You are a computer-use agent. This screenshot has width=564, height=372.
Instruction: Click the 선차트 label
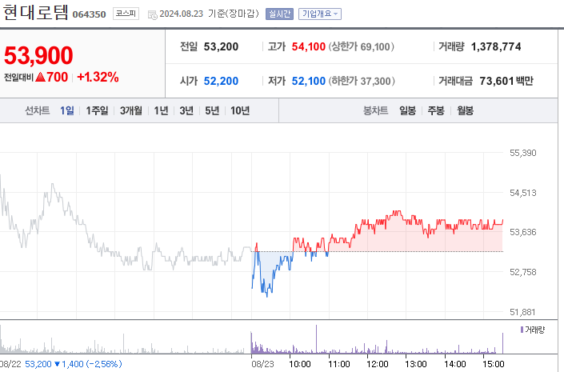pyautogui.click(x=37, y=110)
